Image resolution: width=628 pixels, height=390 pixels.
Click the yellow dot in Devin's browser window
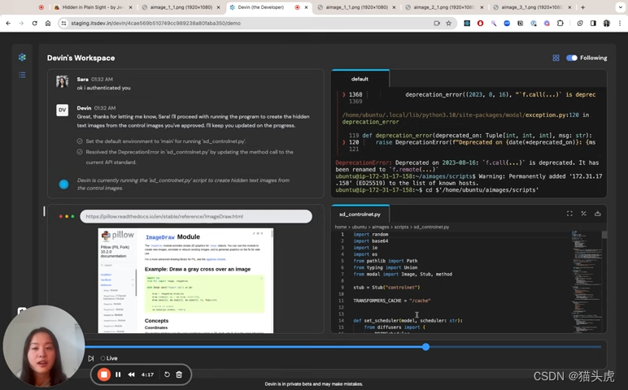click(x=67, y=216)
